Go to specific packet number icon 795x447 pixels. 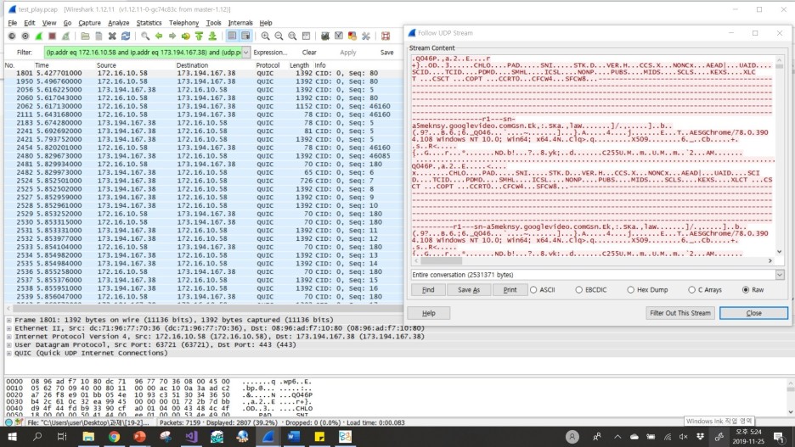(x=185, y=36)
